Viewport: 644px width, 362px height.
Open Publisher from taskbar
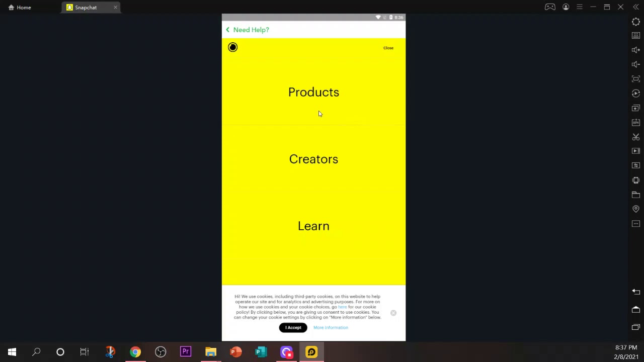(261, 352)
